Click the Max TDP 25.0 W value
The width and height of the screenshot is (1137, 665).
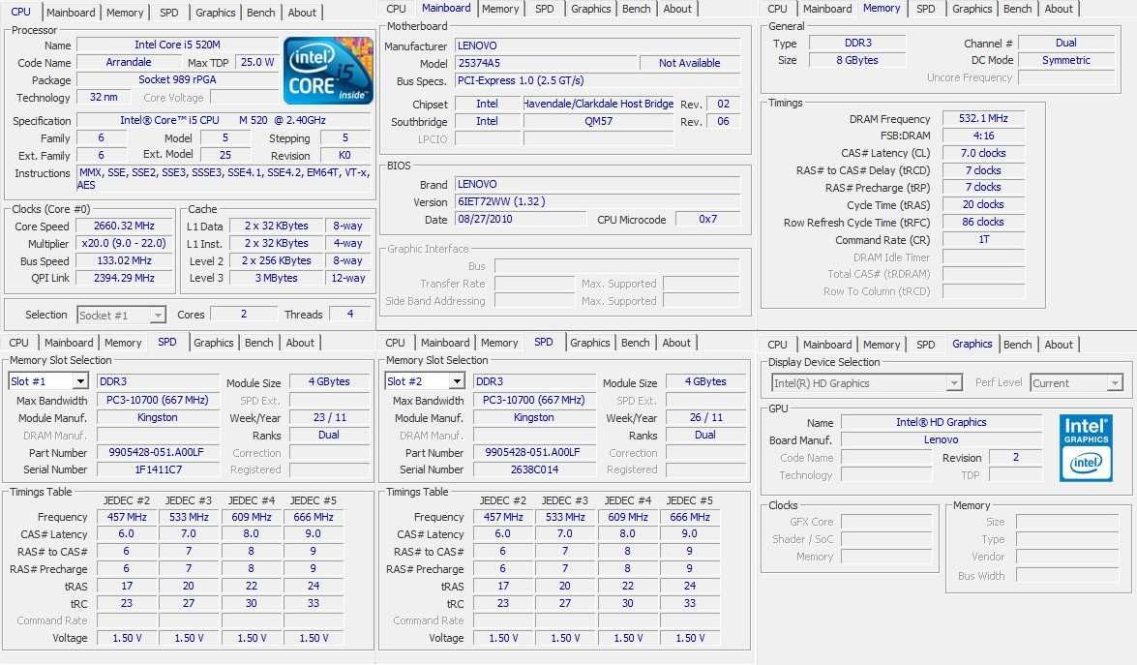(x=257, y=62)
